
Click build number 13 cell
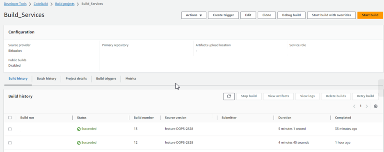click(x=135, y=129)
